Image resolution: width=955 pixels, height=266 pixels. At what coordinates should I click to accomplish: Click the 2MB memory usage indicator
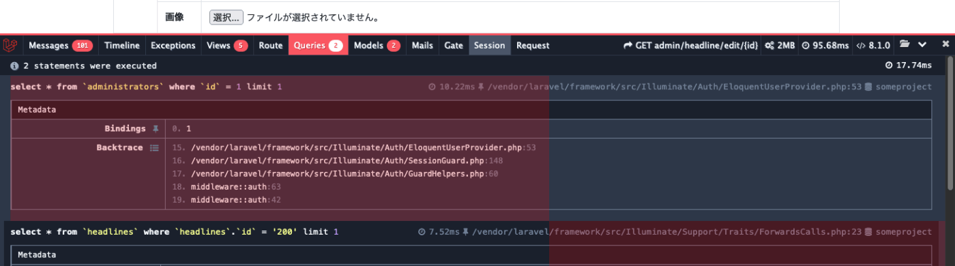[780, 46]
